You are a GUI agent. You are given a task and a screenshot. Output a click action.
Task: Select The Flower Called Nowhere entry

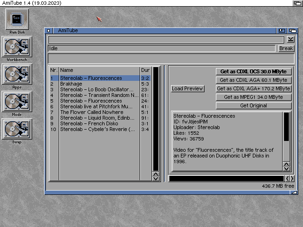pos(100,112)
